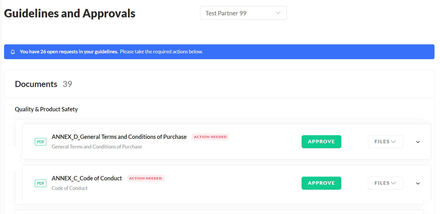This screenshot has height=214, width=440.
Task: Click the bell icon in the blue banner
Action: click(12, 52)
